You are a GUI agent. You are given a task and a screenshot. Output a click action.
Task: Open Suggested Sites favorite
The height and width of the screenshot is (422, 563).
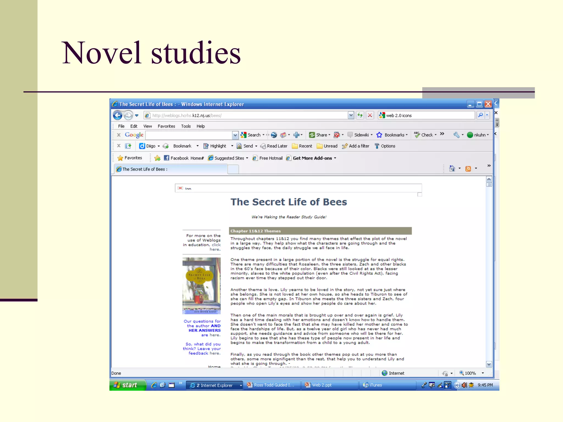[228, 158]
